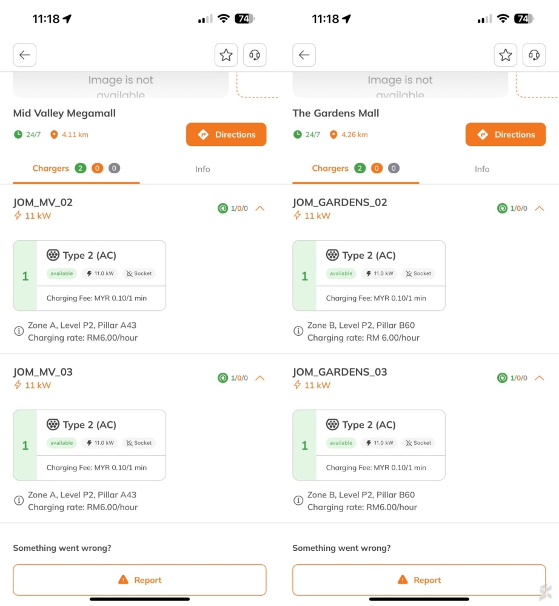
Task: Get Directions to Mid Valley Megamall
Action: 226,135
